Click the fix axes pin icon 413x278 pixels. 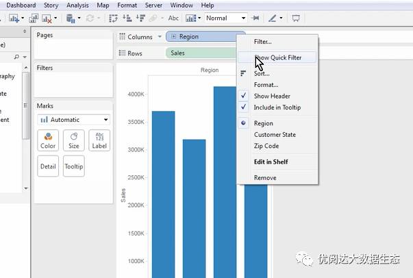click(255, 18)
